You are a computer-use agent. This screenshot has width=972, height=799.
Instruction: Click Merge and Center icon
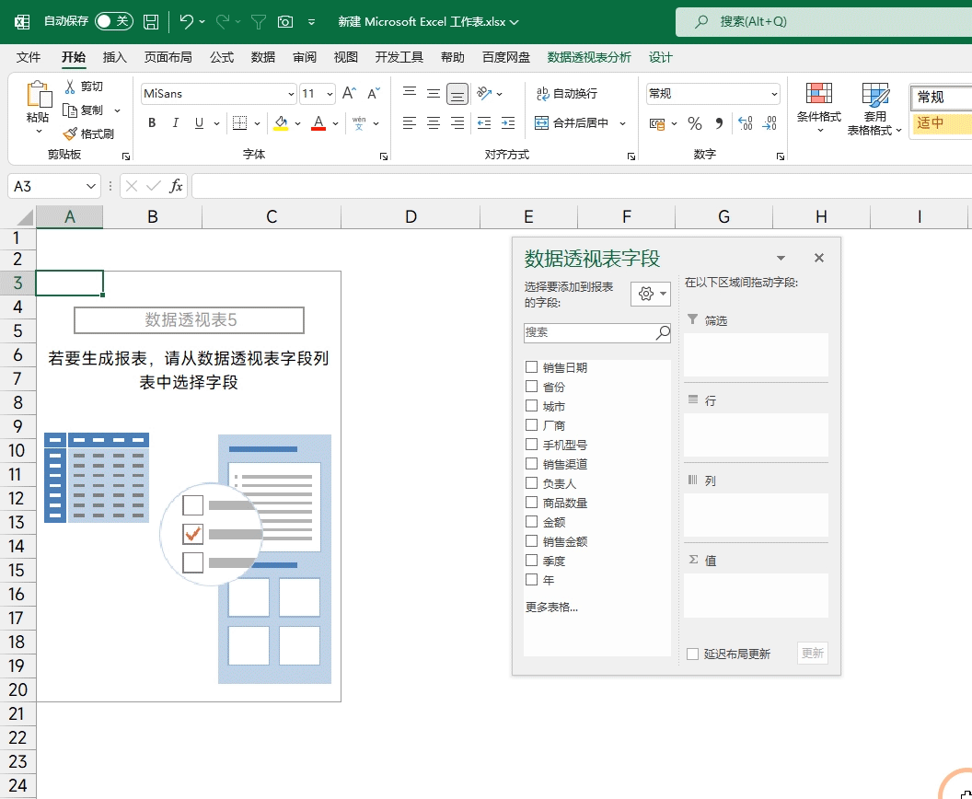(x=541, y=123)
